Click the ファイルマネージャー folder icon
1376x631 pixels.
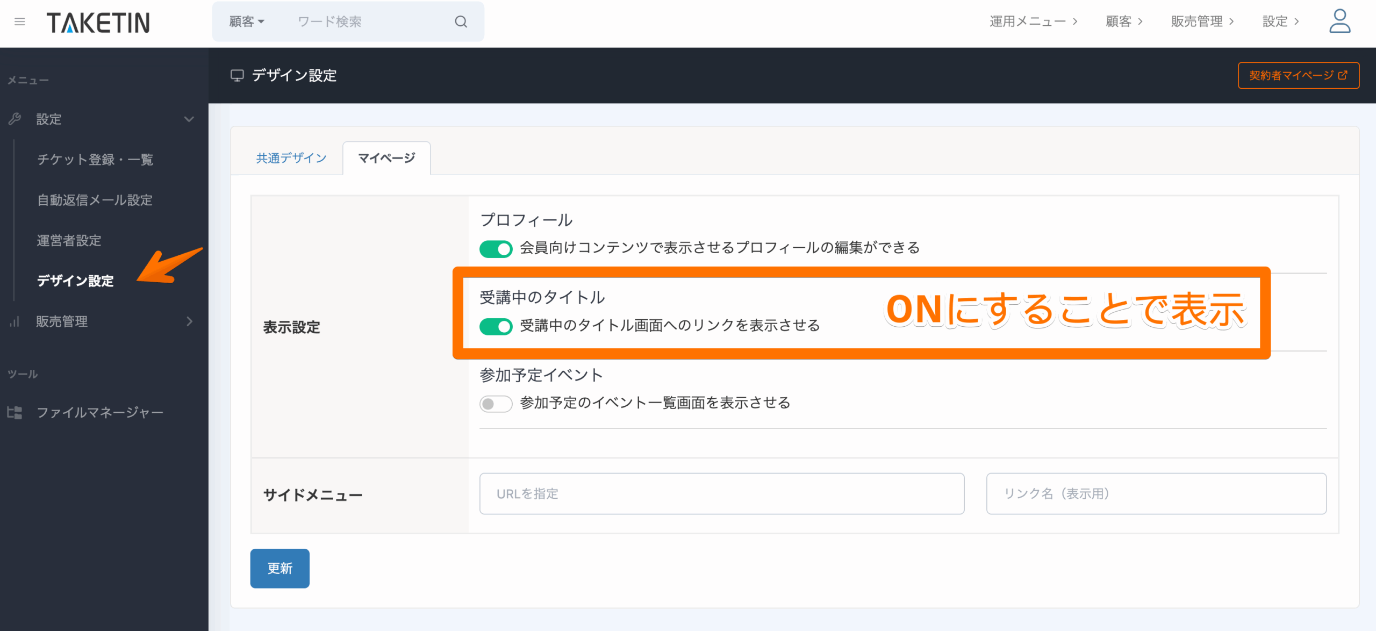15,412
